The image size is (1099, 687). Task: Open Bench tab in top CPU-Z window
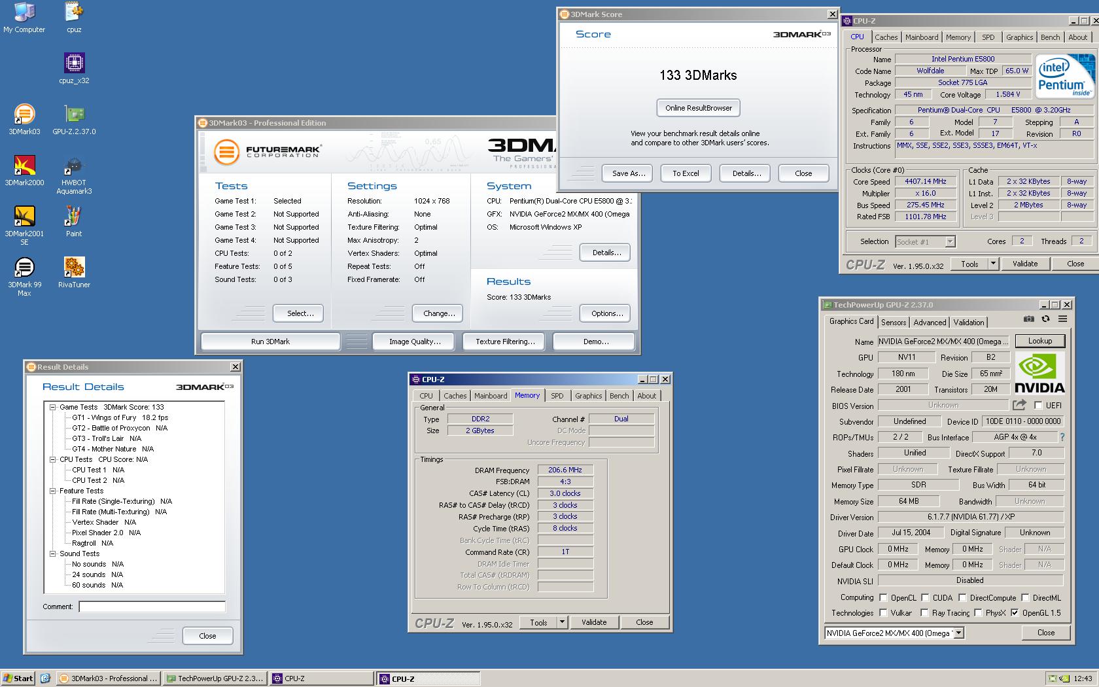[x=1050, y=37]
